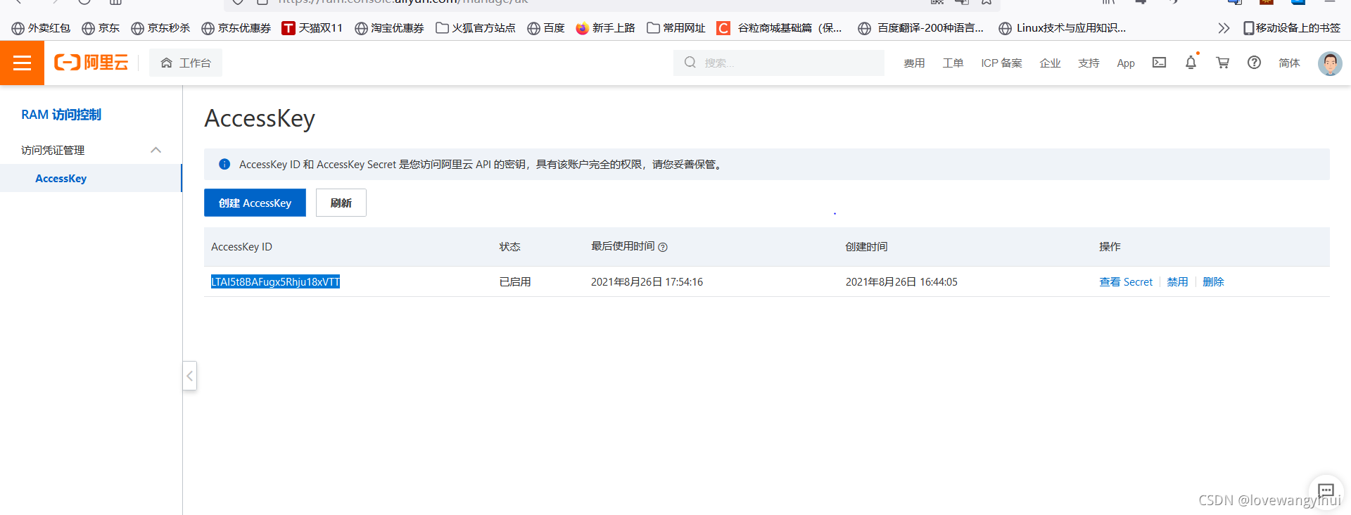Open the 京东秒杀 bookmark
Screen dimensions: 1351x515
point(160,28)
